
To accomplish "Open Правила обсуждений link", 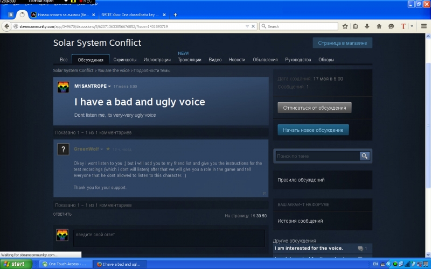I will tap(301, 180).
